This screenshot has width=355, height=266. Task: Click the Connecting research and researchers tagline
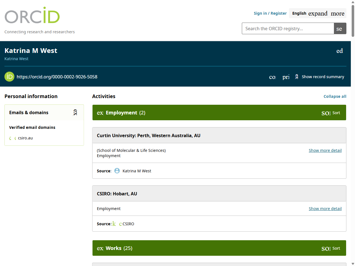(x=40, y=32)
